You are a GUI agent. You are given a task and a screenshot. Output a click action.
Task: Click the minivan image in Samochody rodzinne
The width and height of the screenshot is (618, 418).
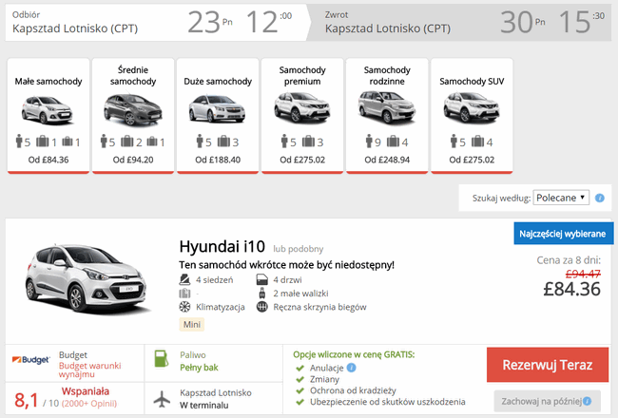coord(387,107)
